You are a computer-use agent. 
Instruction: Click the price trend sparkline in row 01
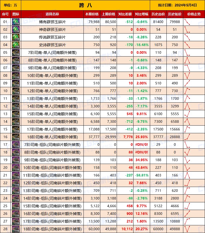coord(187,22)
